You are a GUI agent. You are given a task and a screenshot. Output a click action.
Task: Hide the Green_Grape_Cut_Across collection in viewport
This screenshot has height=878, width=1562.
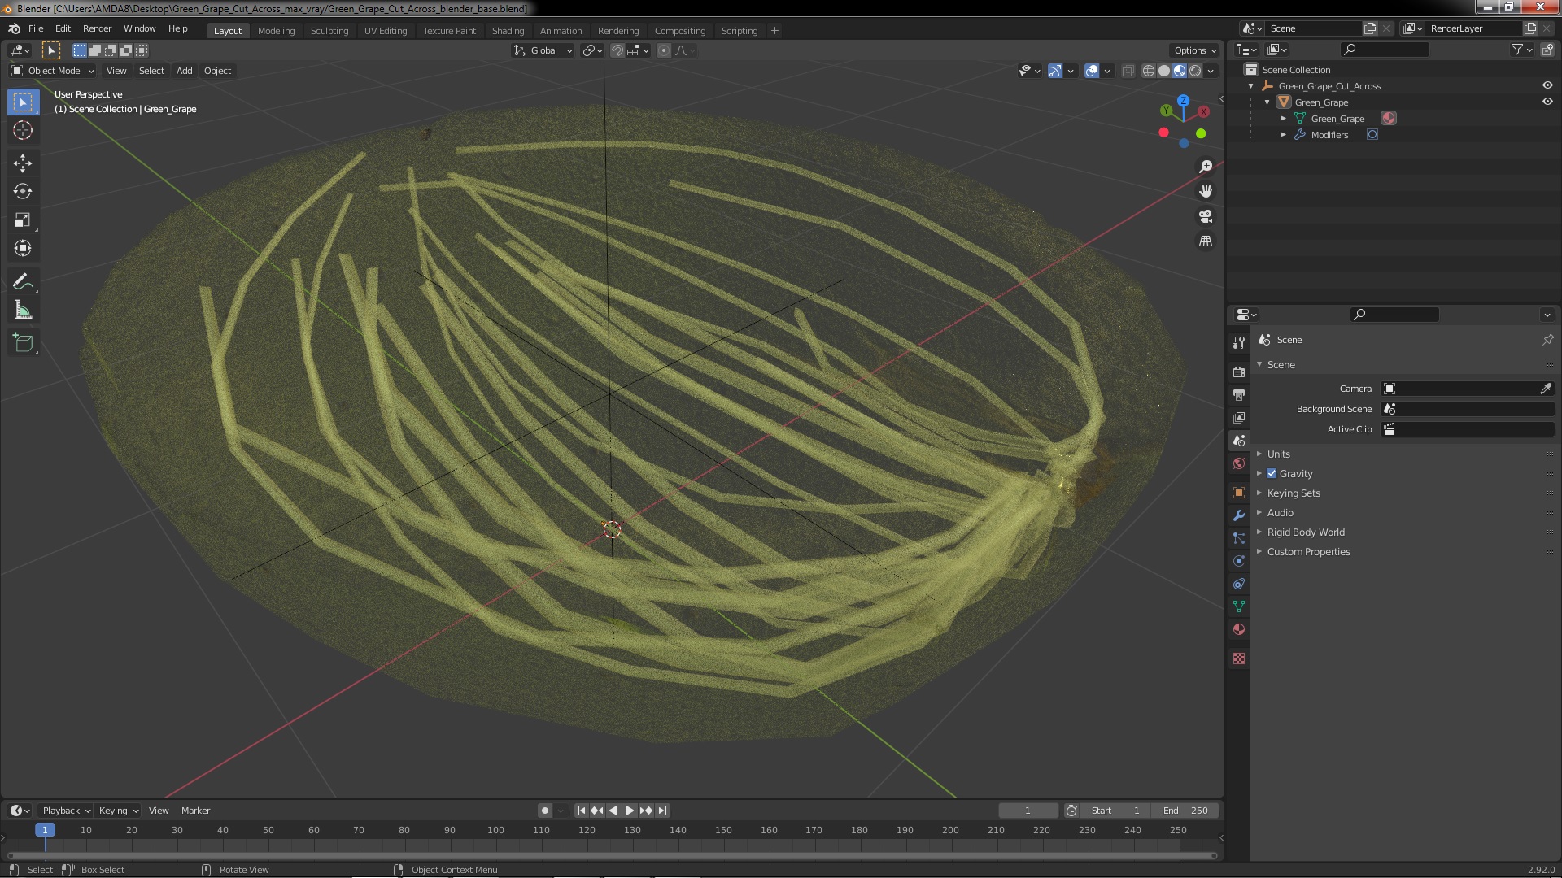coord(1547,85)
